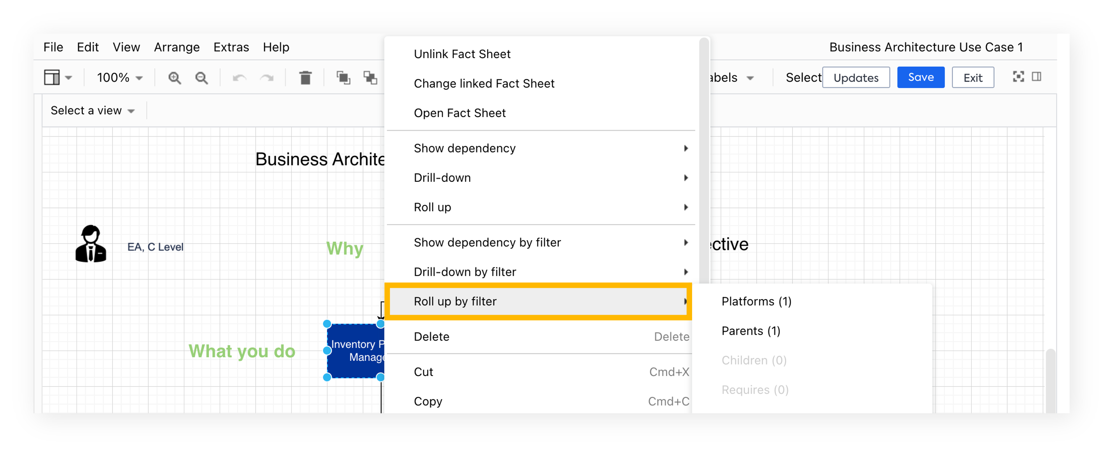Click the EA, C Level person icon
This screenshot has height=454, width=1111.
[91, 243]
